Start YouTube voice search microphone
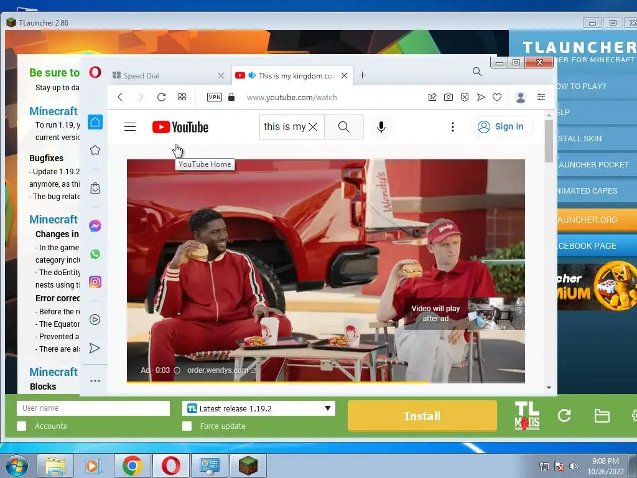Screen dimensions: 637x478 click(381, 127)
